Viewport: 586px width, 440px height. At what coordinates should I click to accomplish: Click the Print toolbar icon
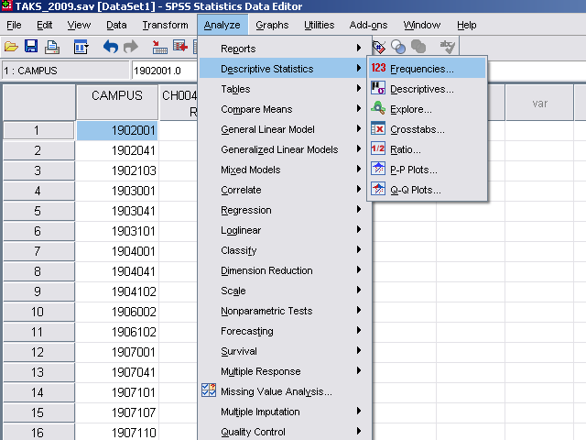(51, 46)
